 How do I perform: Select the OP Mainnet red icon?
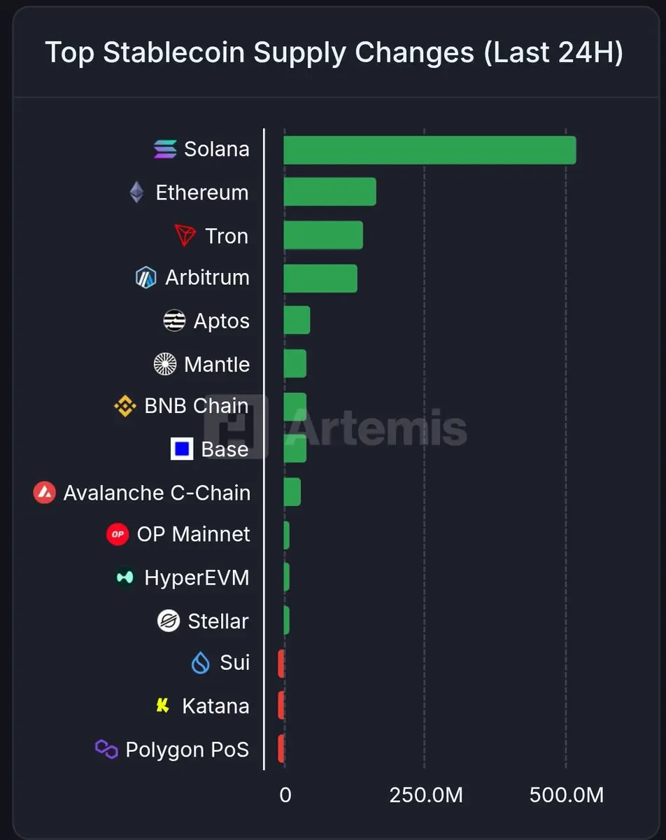118,535
